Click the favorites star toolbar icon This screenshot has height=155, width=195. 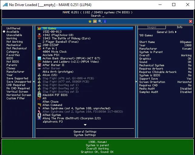pos(90,21)
